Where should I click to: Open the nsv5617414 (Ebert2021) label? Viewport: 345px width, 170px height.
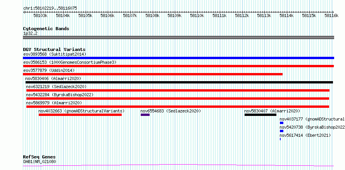(x=305, y=135)
